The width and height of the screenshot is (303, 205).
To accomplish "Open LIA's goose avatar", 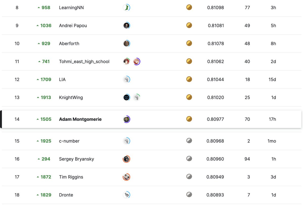I will [x=127, y=80].
